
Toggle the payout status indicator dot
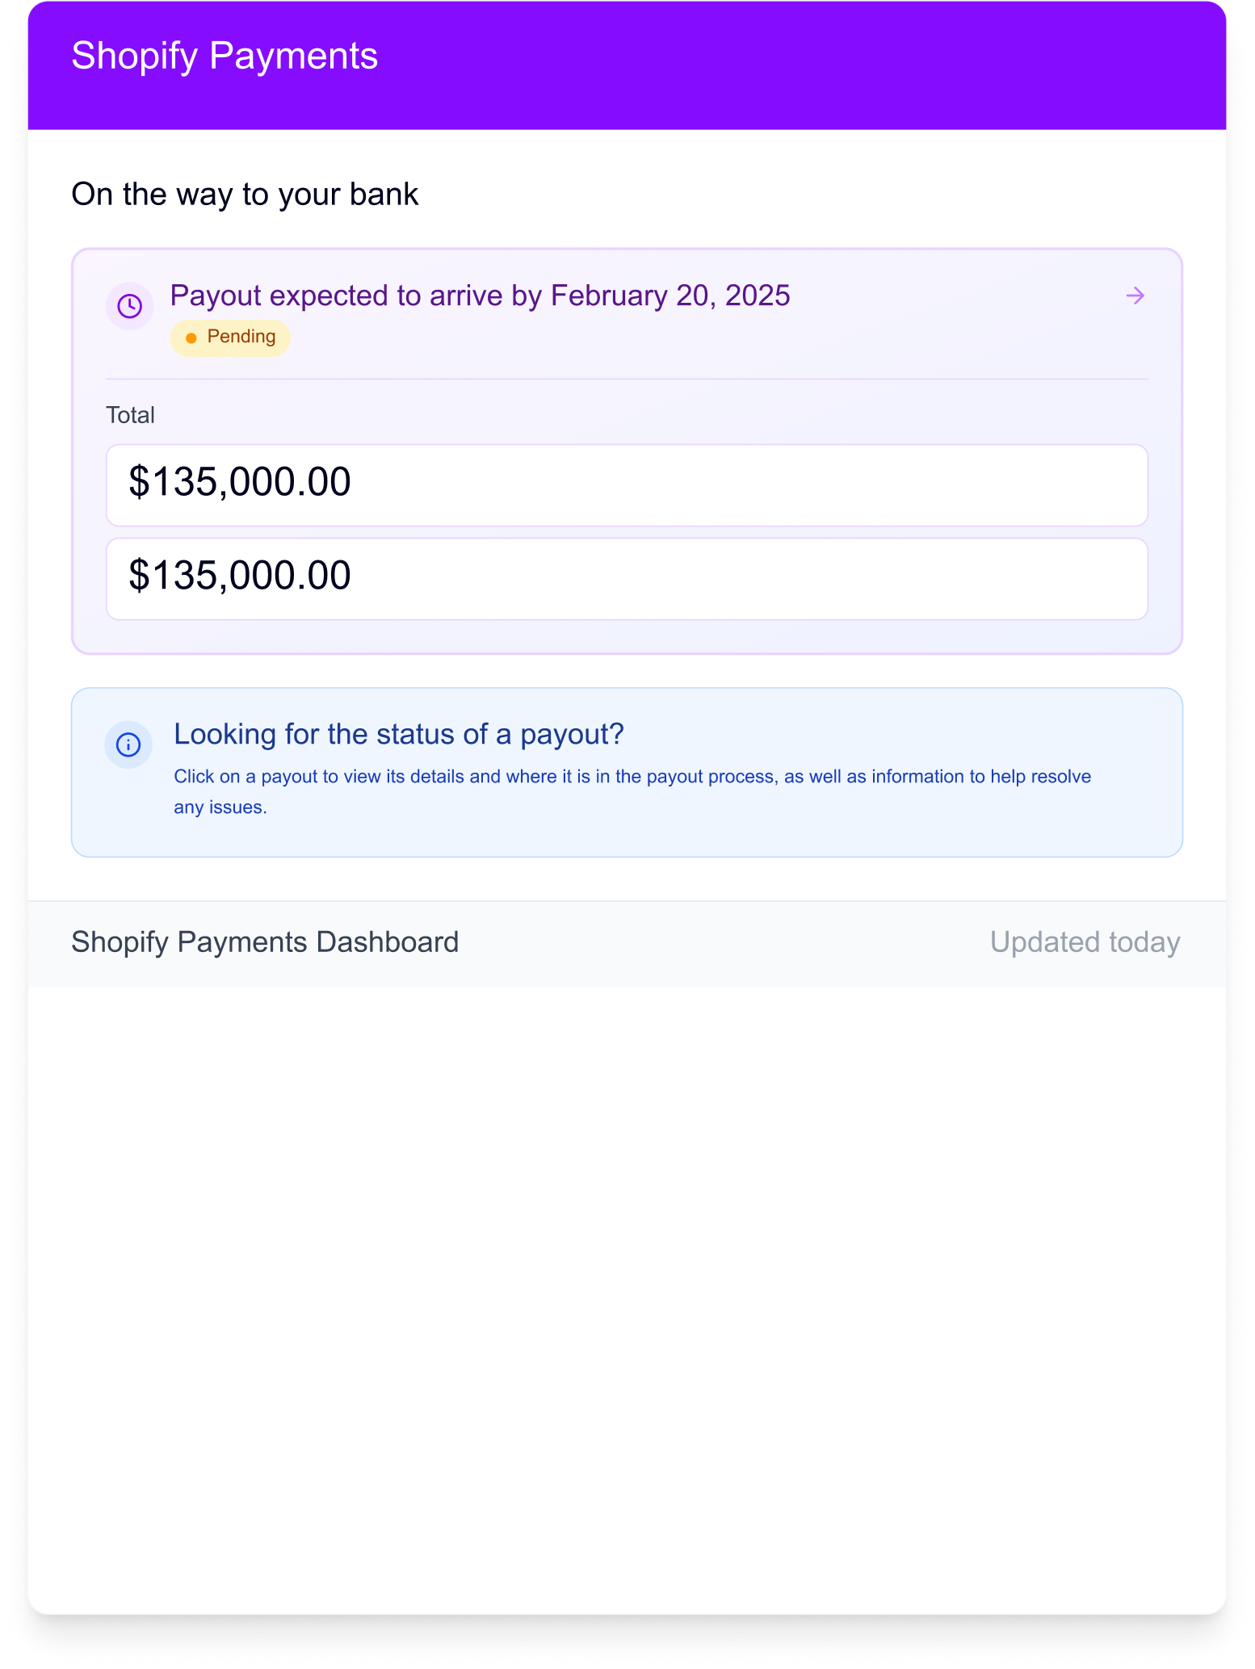191,337
